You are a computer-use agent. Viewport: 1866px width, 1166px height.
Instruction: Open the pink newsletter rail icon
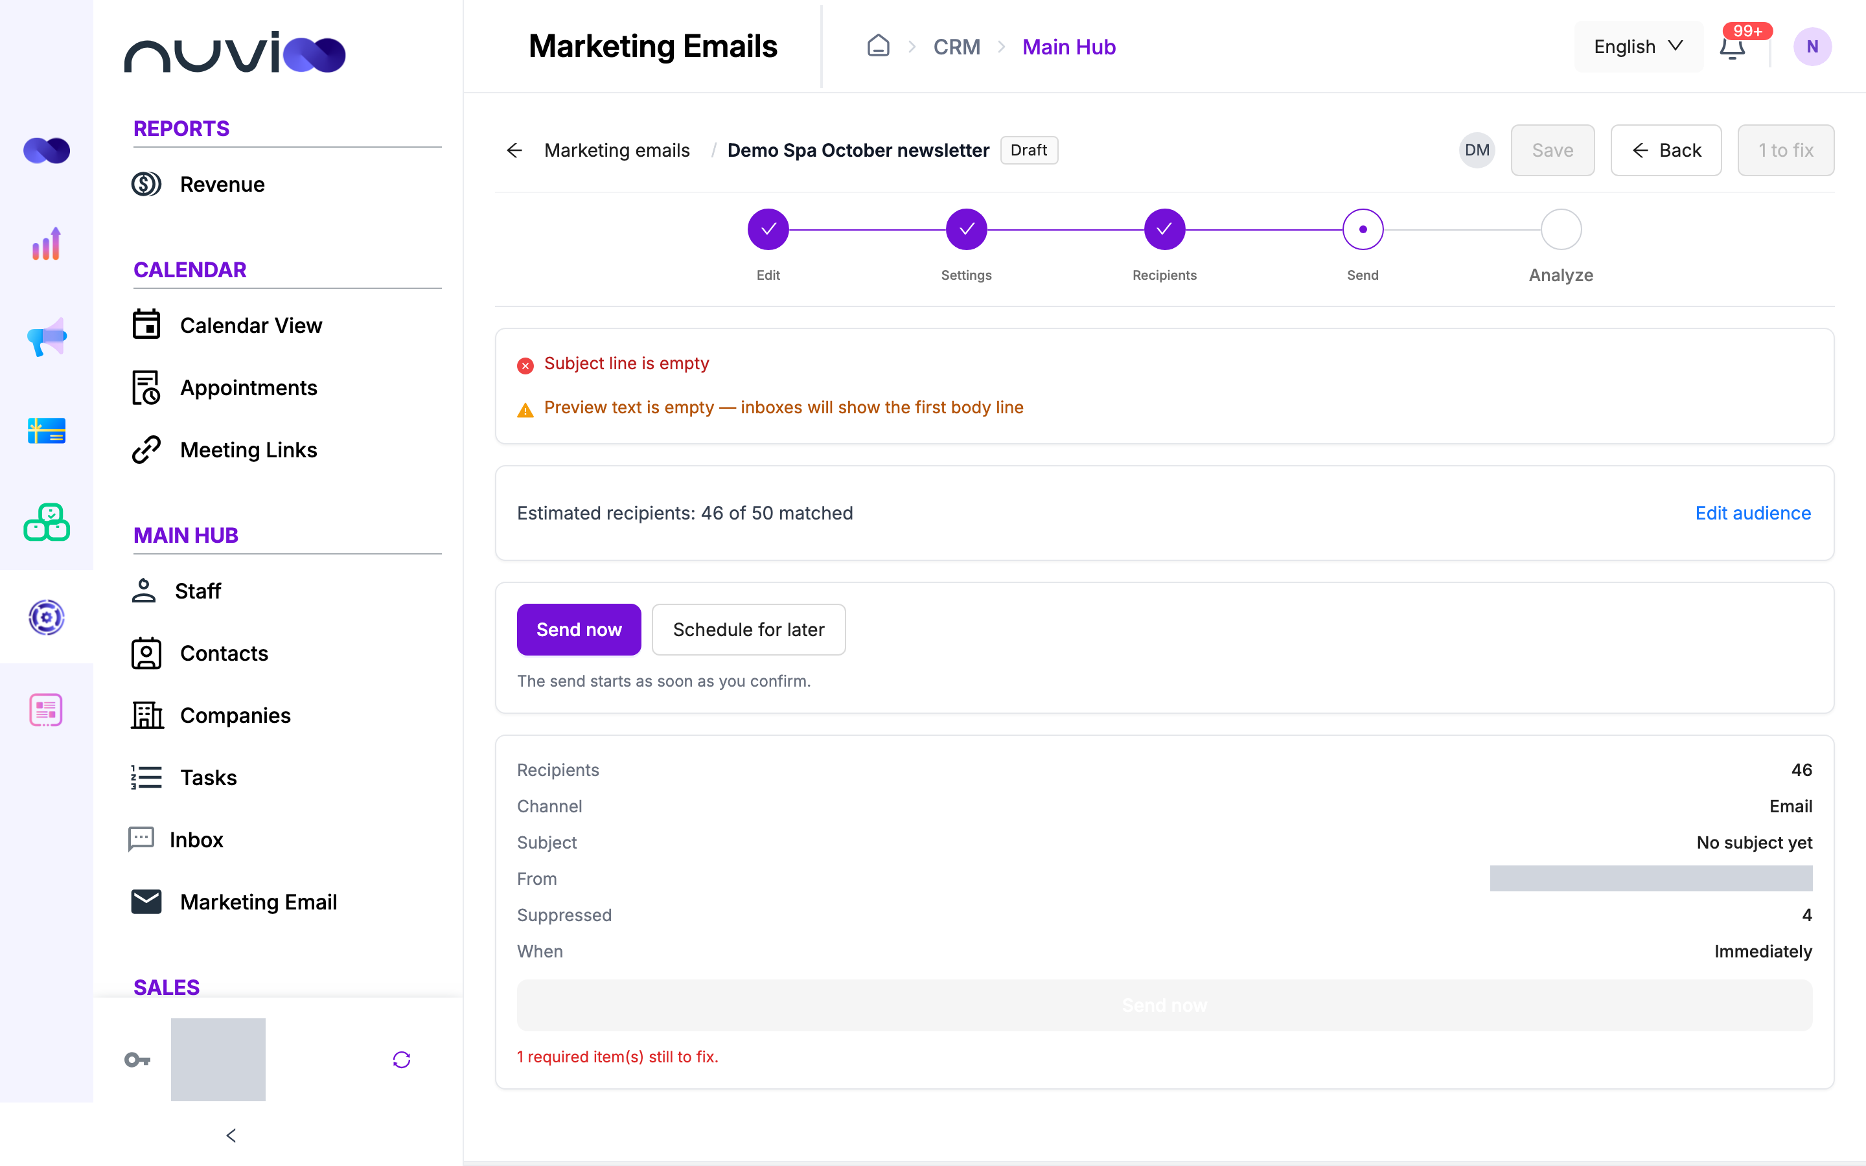point(46,710)
